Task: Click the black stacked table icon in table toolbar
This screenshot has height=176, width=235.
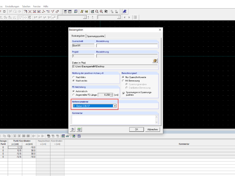Action: 49,136
